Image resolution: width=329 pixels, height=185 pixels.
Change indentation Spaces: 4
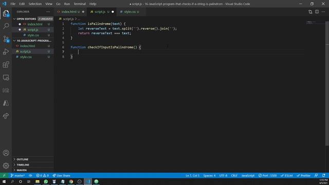pyautogui.click(x=209, y=176)
